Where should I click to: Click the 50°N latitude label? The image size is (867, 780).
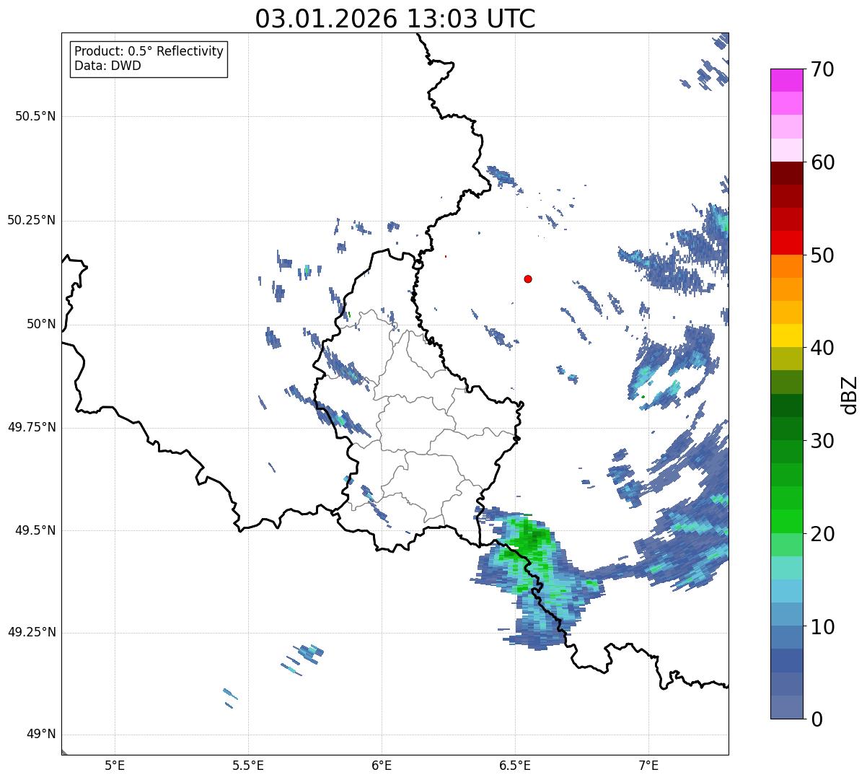pos(40,324)
